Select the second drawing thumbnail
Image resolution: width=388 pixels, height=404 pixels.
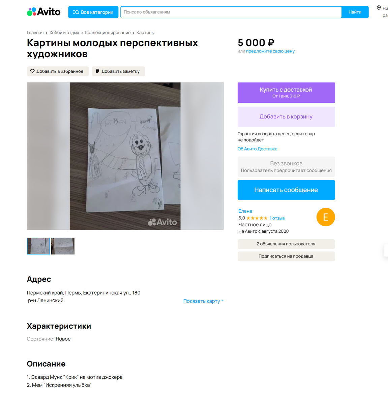pyautogui.click(x=63, y=246)
